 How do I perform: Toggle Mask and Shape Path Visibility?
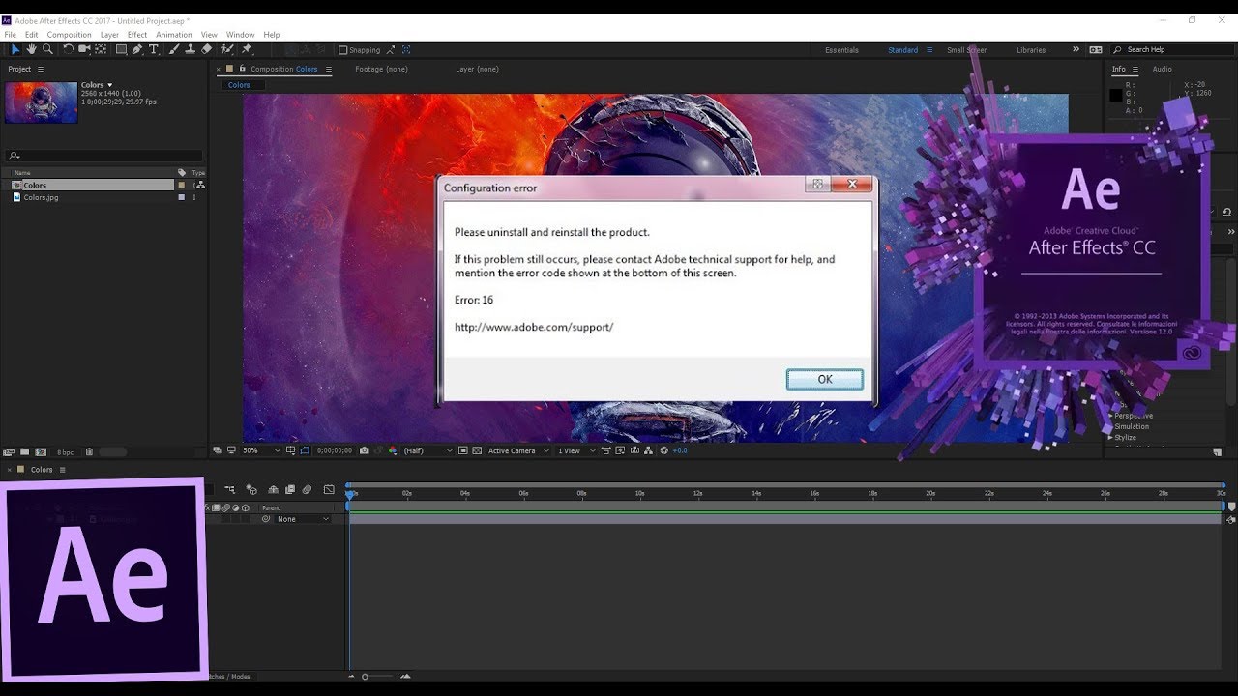click(305, 450)
